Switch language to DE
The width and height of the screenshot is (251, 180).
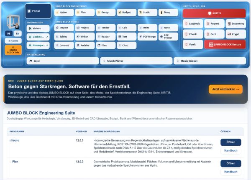9,33
